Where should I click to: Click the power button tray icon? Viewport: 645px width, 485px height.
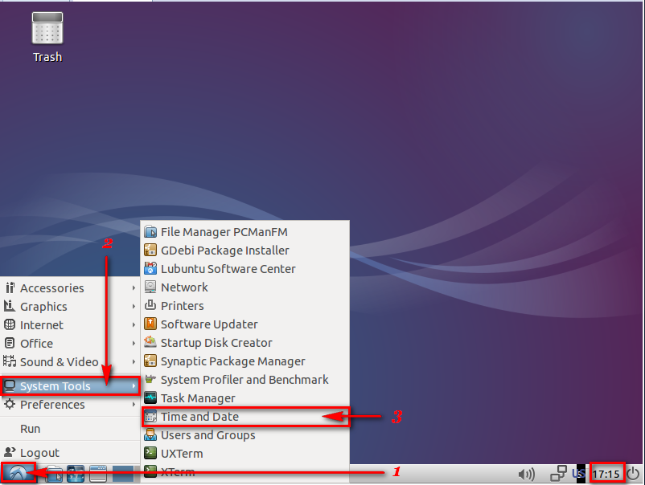pos(634,474)
